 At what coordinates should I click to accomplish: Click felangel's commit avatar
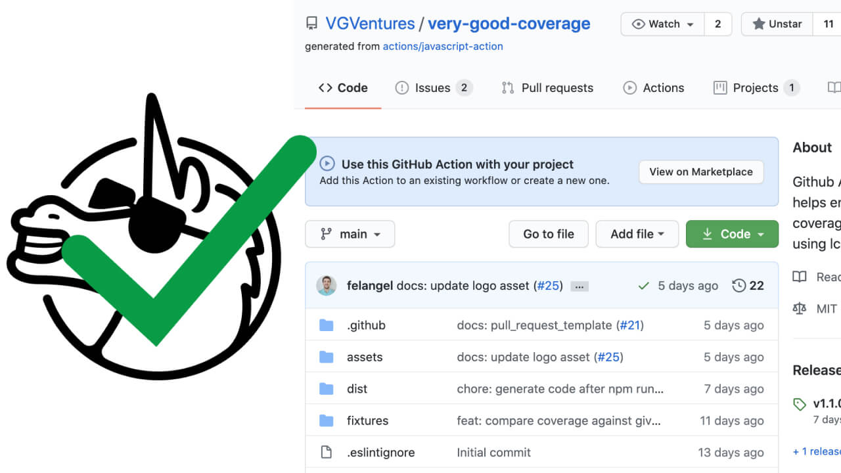pos(327,286)
